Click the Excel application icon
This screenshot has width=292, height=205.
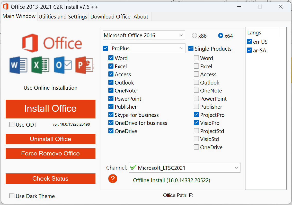[x=40, y=65]
